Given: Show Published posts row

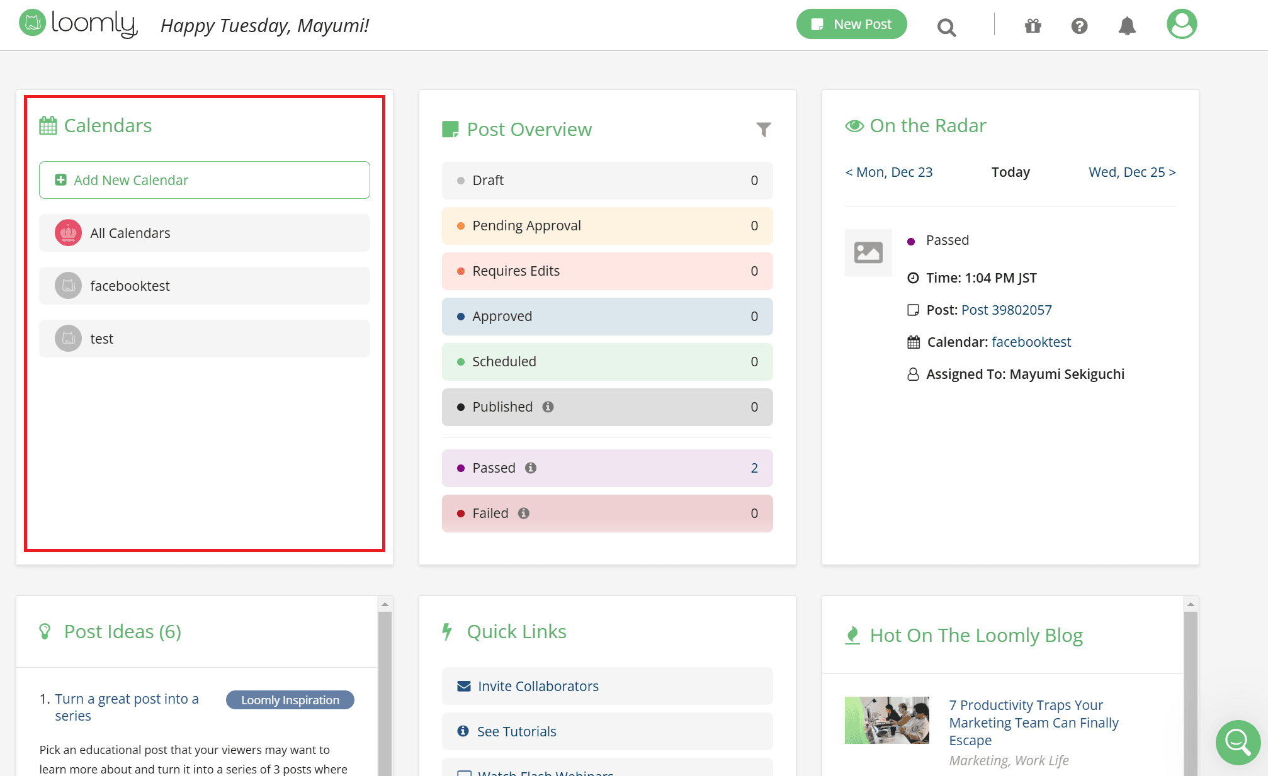Looking at the screenshot, I should click(608, 407).
